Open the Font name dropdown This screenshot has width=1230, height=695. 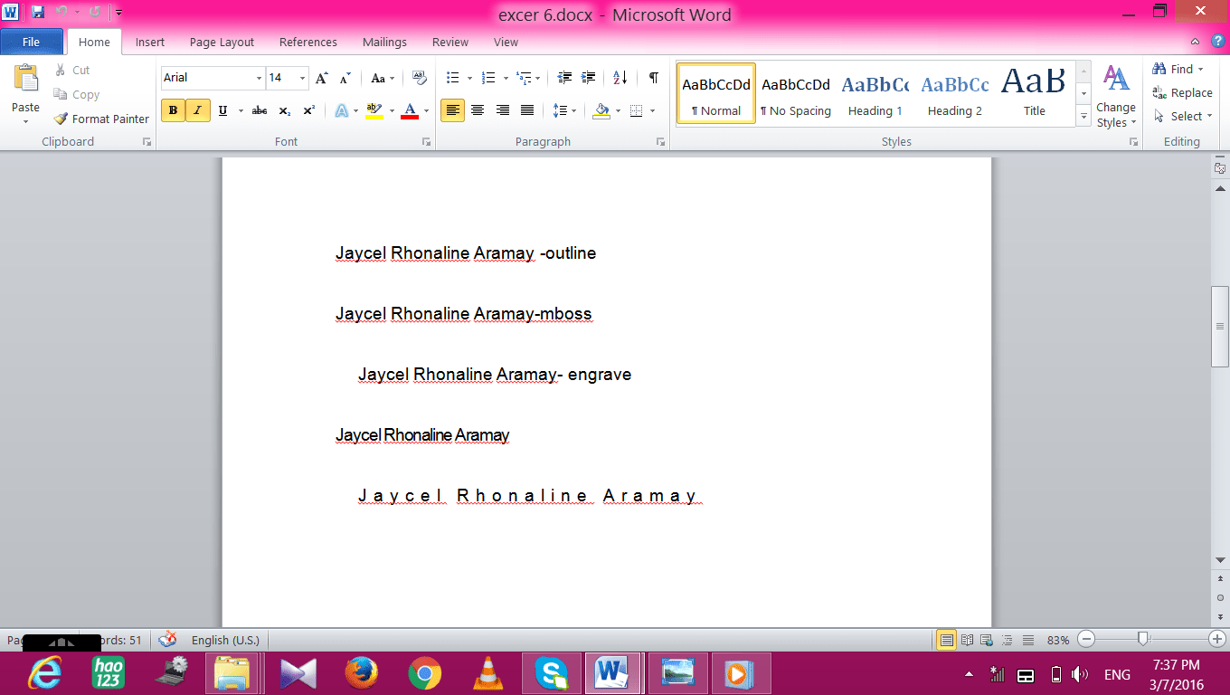pos(259,78)
